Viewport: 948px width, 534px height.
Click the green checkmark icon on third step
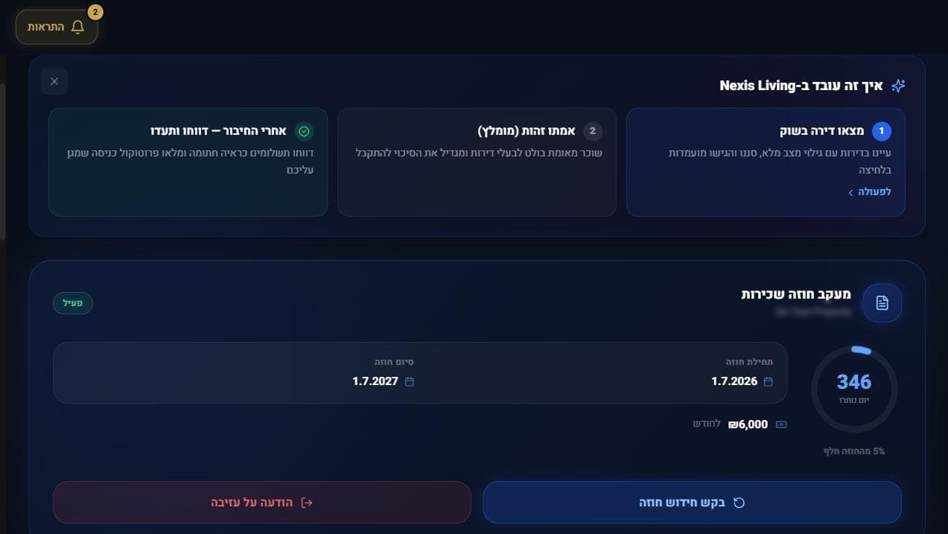(304, 131)
